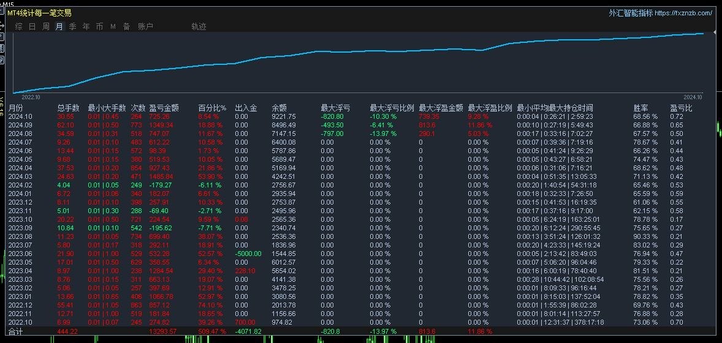Click the 余额 column header
722x343 pixels.
click(279, 108)
